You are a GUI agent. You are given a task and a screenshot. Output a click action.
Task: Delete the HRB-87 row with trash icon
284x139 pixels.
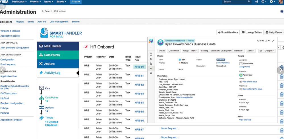[282, 130]
